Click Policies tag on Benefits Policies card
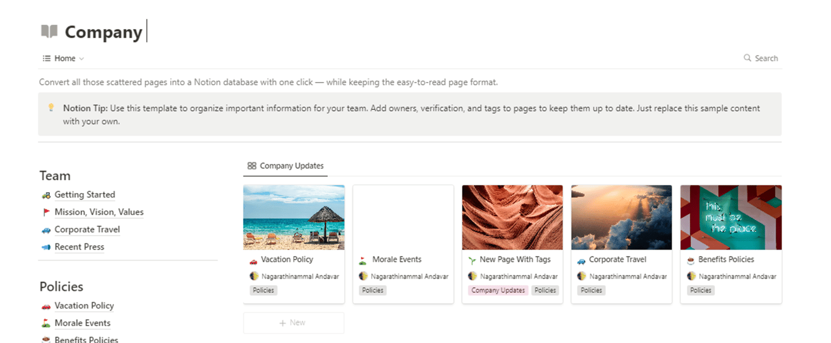This screenshot has width=831, height=343. pos(701,290)
